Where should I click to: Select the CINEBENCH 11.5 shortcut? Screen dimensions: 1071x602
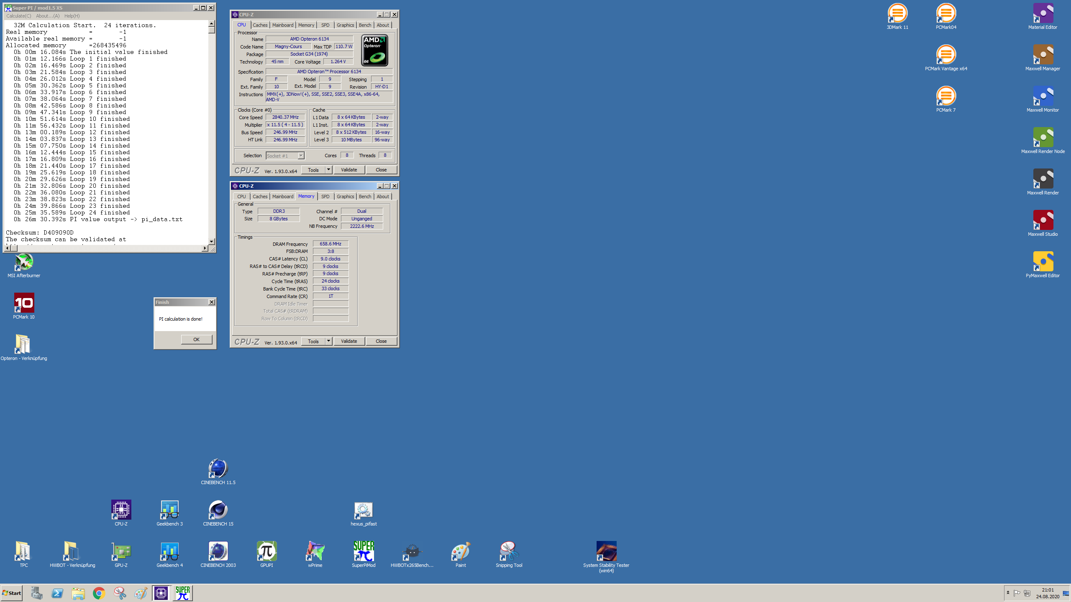tap(218, 472)
